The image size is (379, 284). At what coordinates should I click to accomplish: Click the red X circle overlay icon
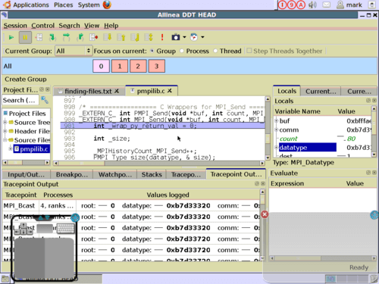point(265,214)
